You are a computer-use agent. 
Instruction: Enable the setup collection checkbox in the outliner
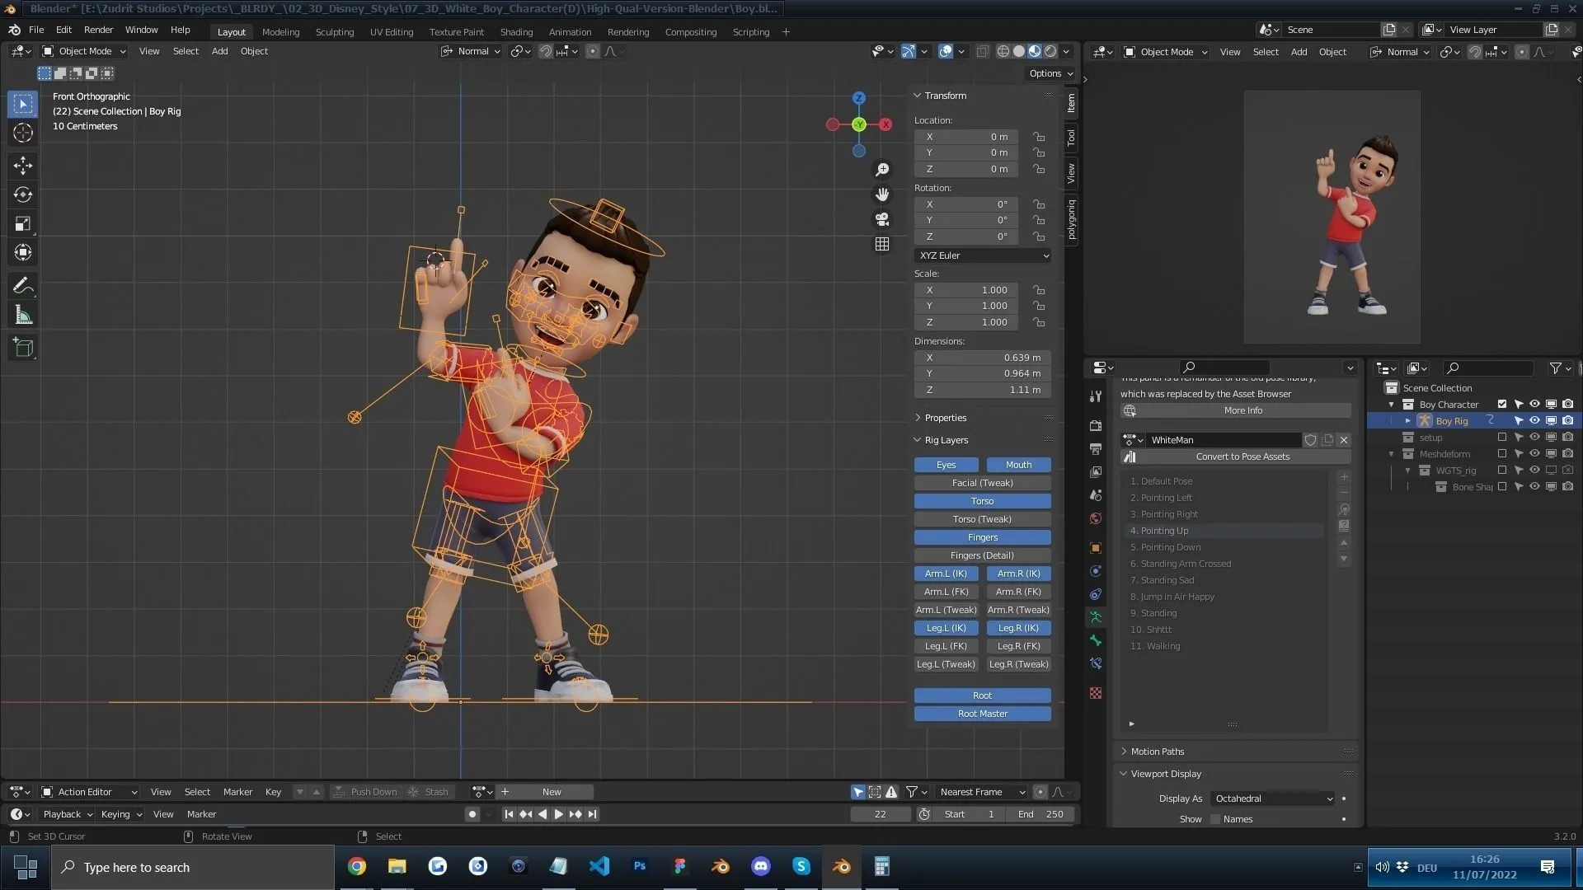coord(1502,438)
